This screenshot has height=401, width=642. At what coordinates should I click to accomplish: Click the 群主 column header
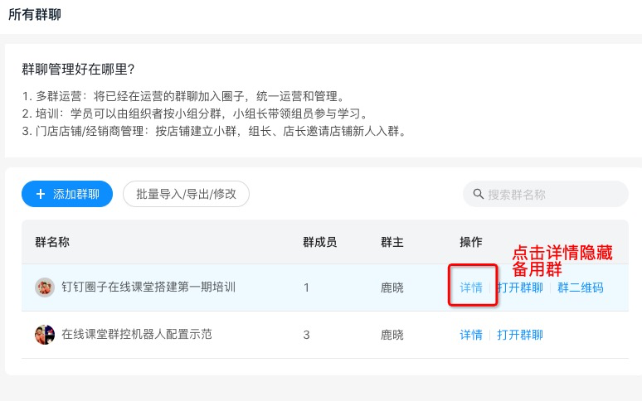(x=392, y=242)
